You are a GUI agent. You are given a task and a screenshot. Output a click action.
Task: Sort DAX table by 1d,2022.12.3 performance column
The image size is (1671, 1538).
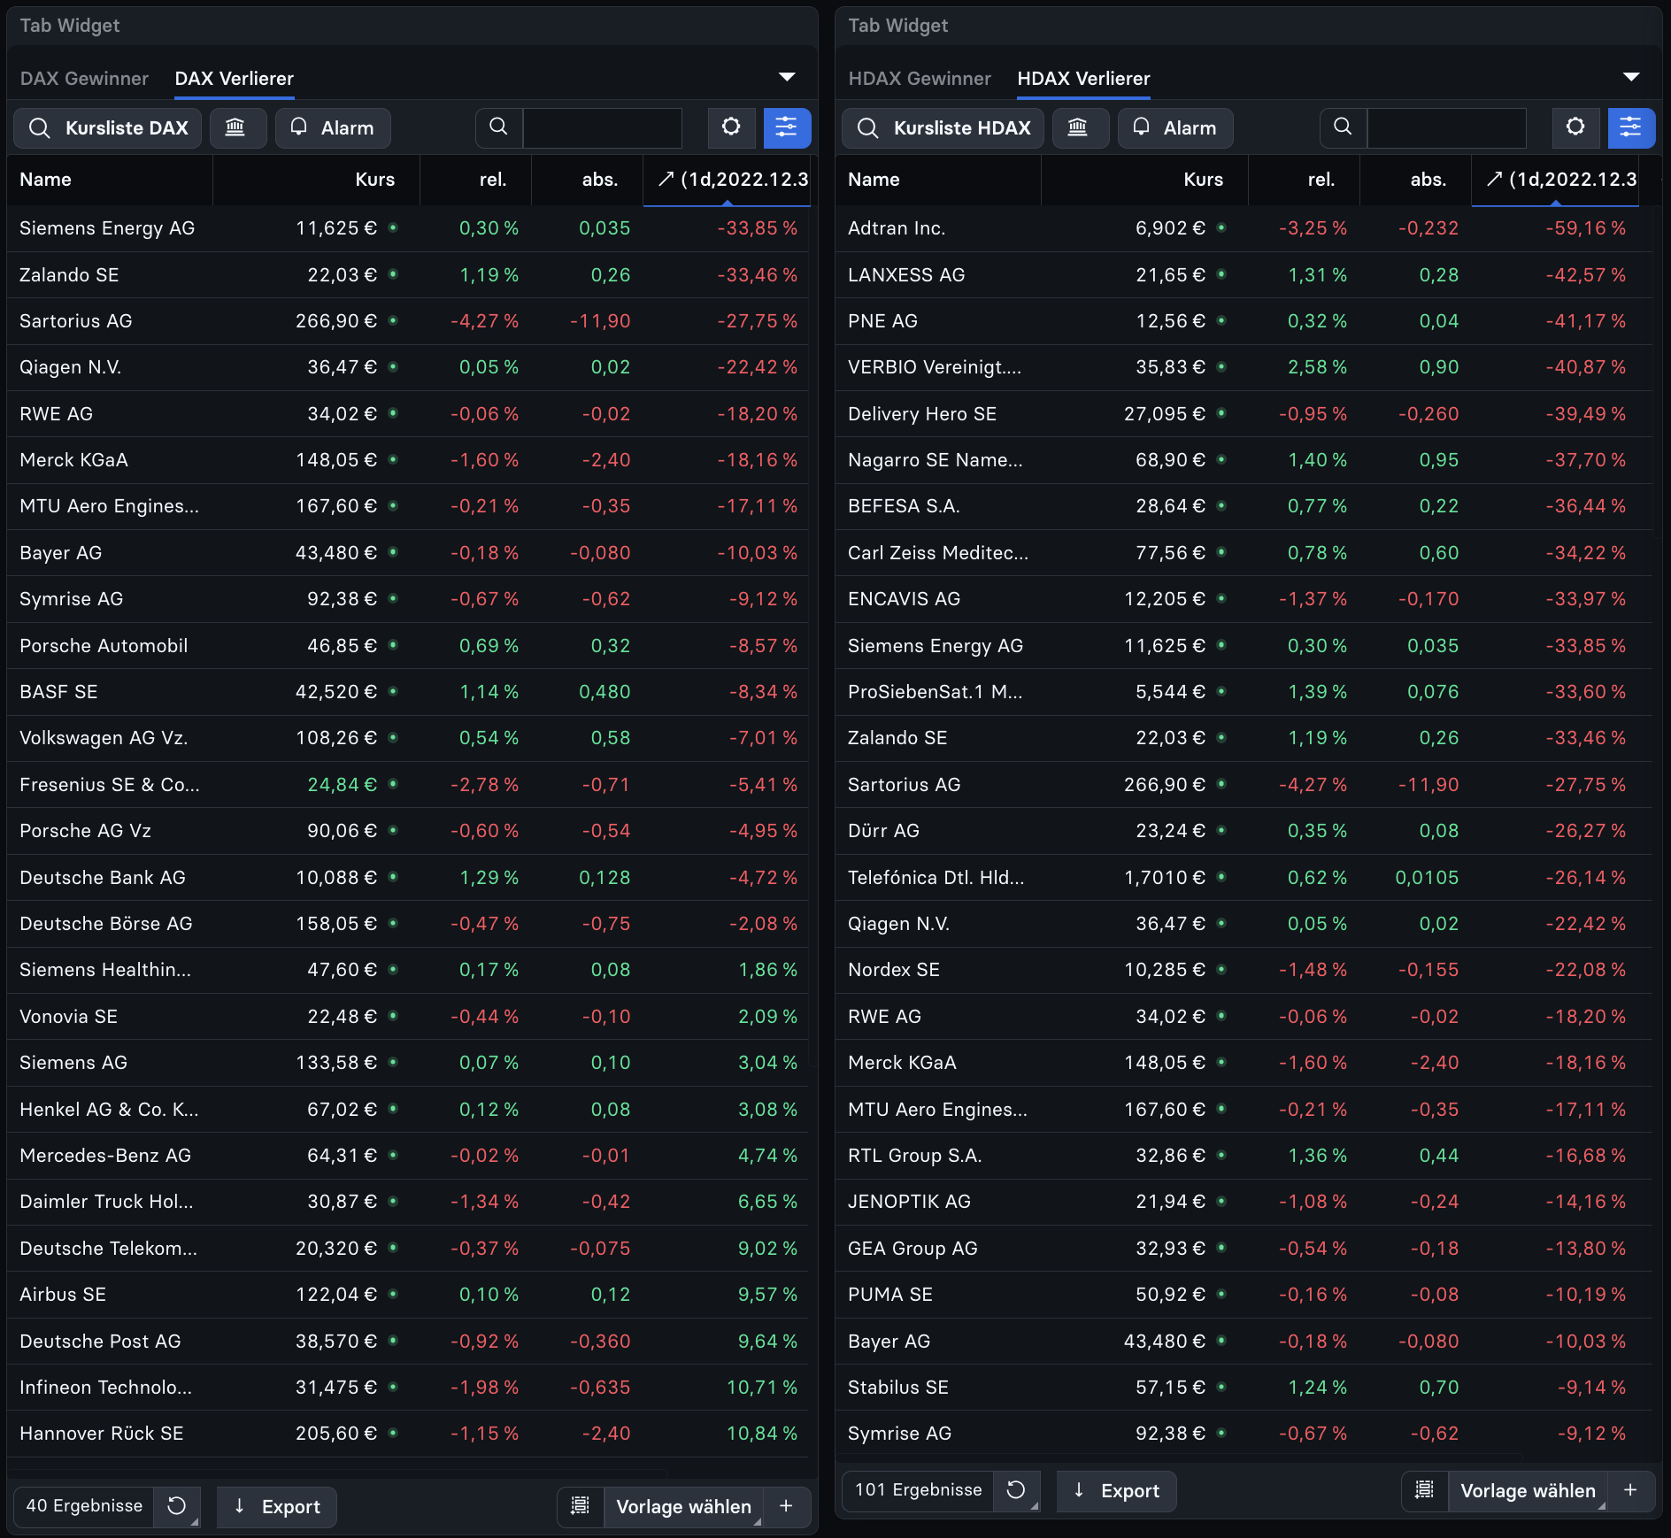click(x=727, y=180)
